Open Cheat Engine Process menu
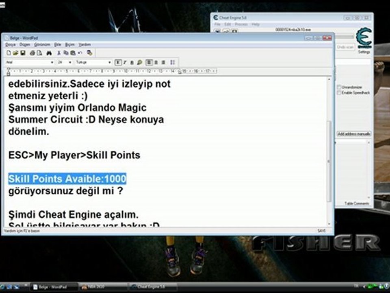The width and height of the screenshot is (390, 293). (x=241, y=24)
